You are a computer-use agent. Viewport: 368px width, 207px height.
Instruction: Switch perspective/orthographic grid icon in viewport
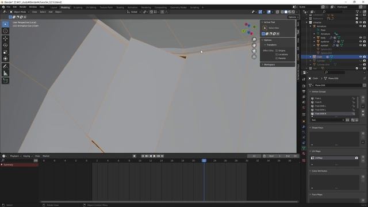click(254, 57)
